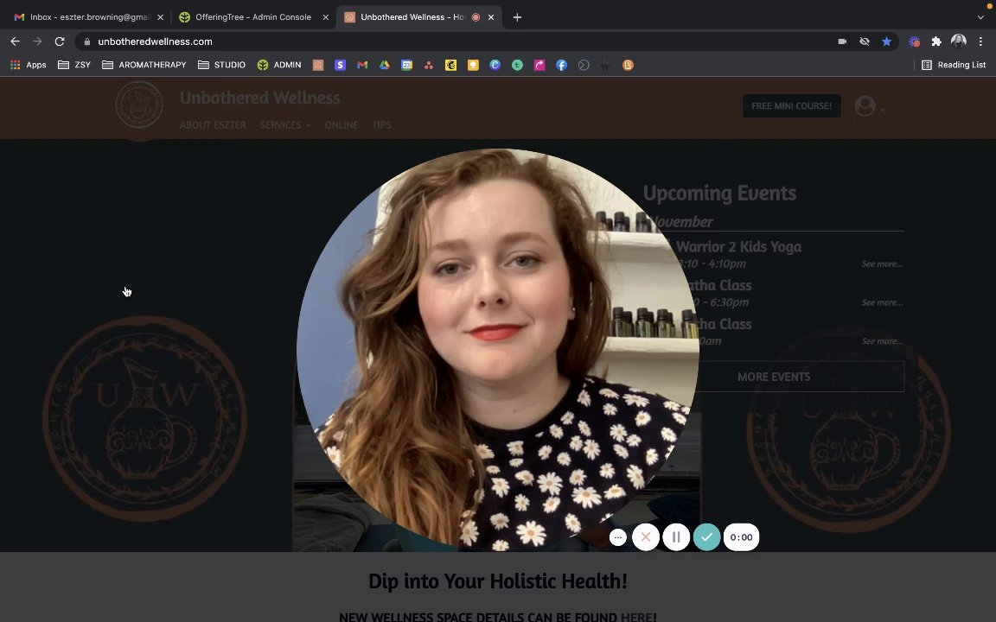Open the ADMIN bookmark
Screen dimensions: 996x622
click(279, 65)
